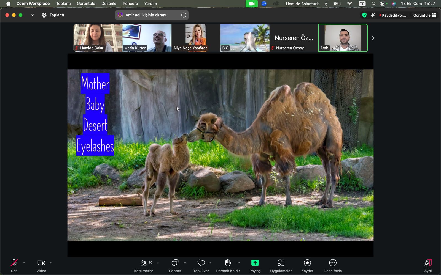Screen dimensions: 441x275
Task: Open the Görüntüle view layout dropdown
Action: tap(424, 15)
